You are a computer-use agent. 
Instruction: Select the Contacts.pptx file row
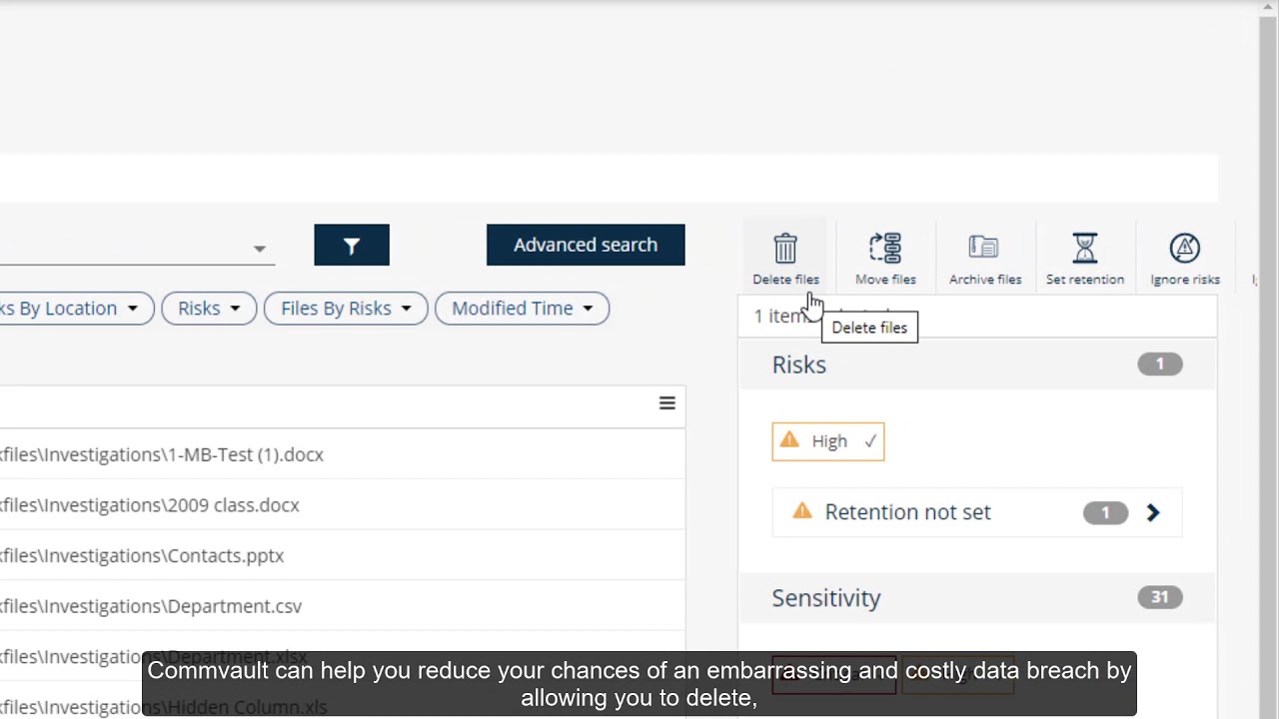(142, 555)
